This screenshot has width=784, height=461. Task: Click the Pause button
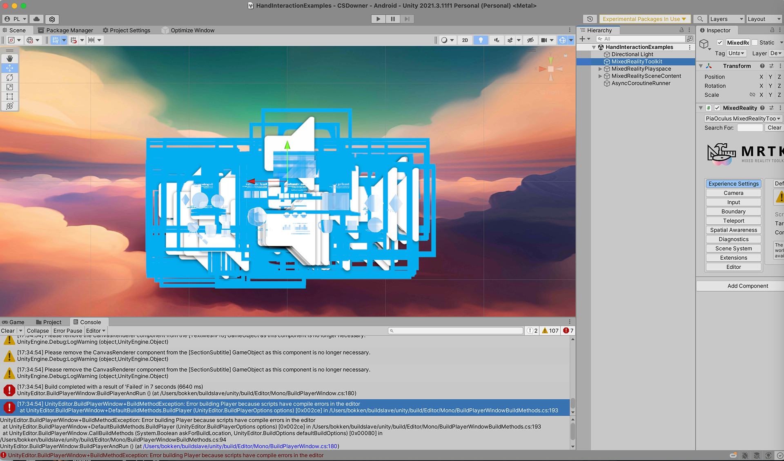(x=393, y=19)
